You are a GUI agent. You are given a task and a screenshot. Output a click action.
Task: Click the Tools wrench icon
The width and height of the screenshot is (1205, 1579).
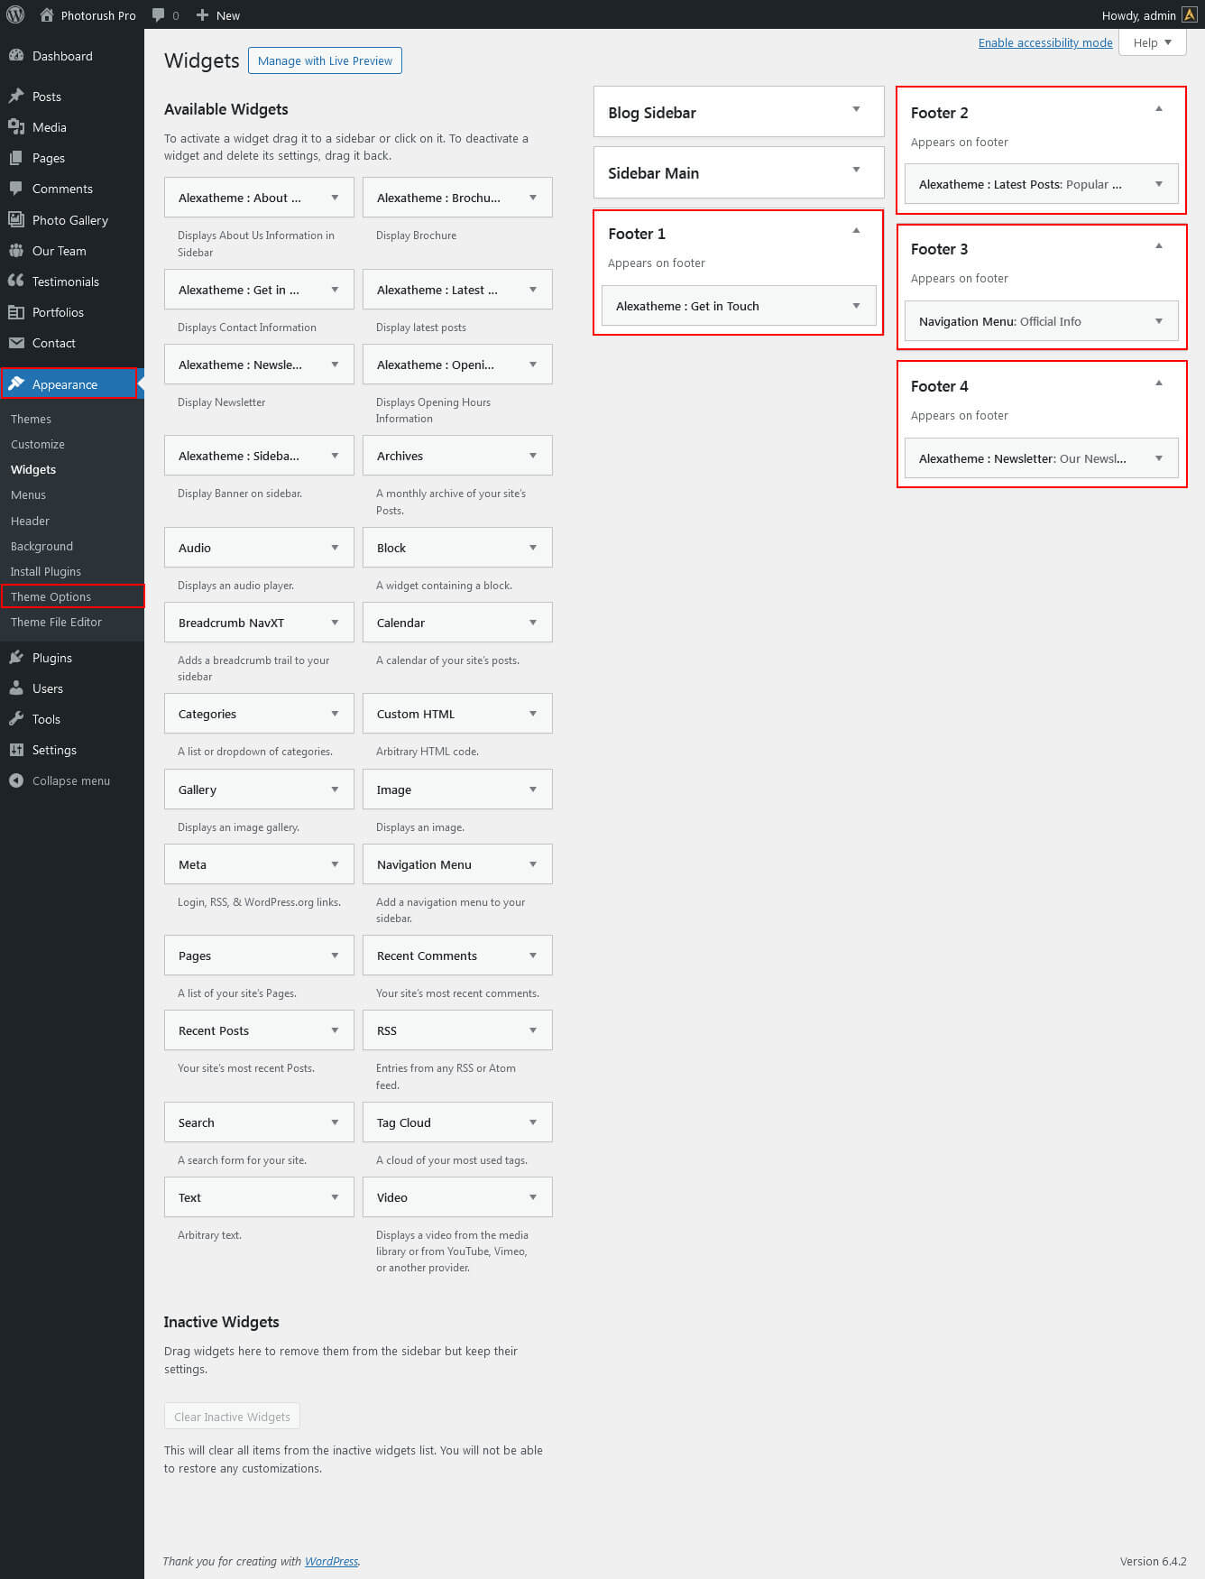tap(16, 718)
